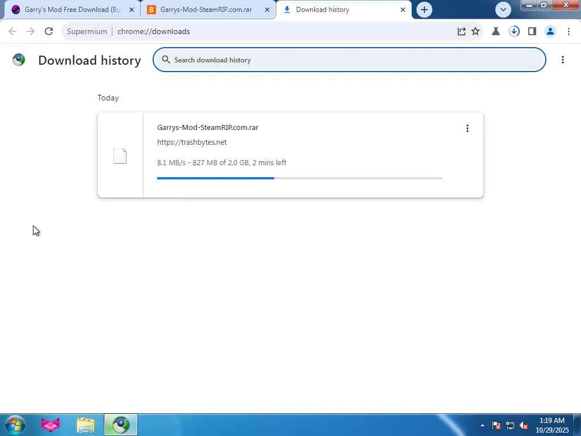Viewport: 581px width, 436px height.
Task: Go forward to the next page
Action: pos(31,32)
